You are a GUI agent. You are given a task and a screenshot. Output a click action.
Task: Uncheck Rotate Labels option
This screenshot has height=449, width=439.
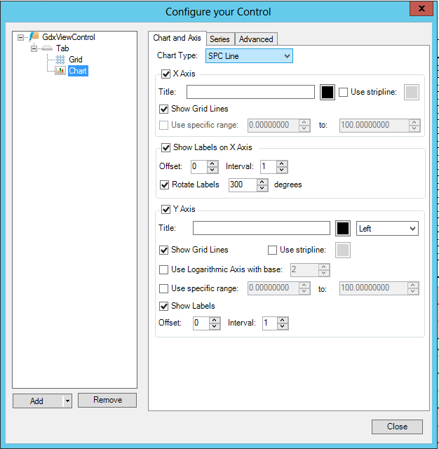coord(164,185)
